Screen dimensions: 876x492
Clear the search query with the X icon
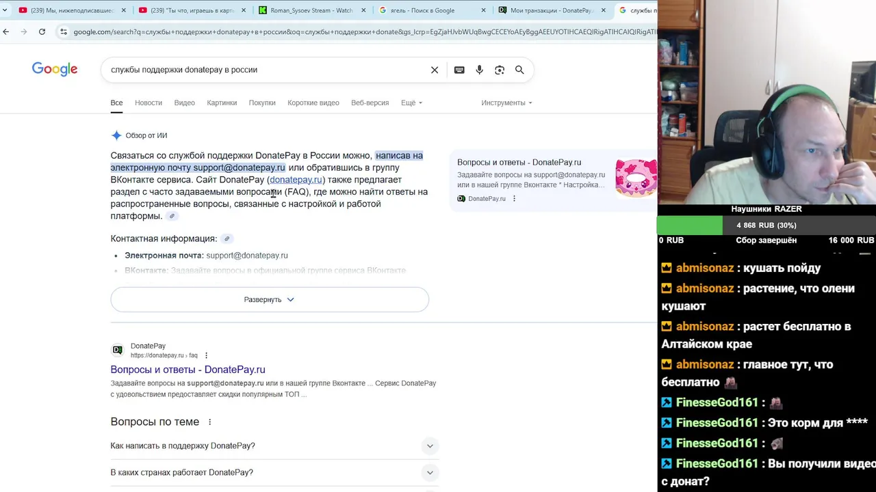(435, 70)
